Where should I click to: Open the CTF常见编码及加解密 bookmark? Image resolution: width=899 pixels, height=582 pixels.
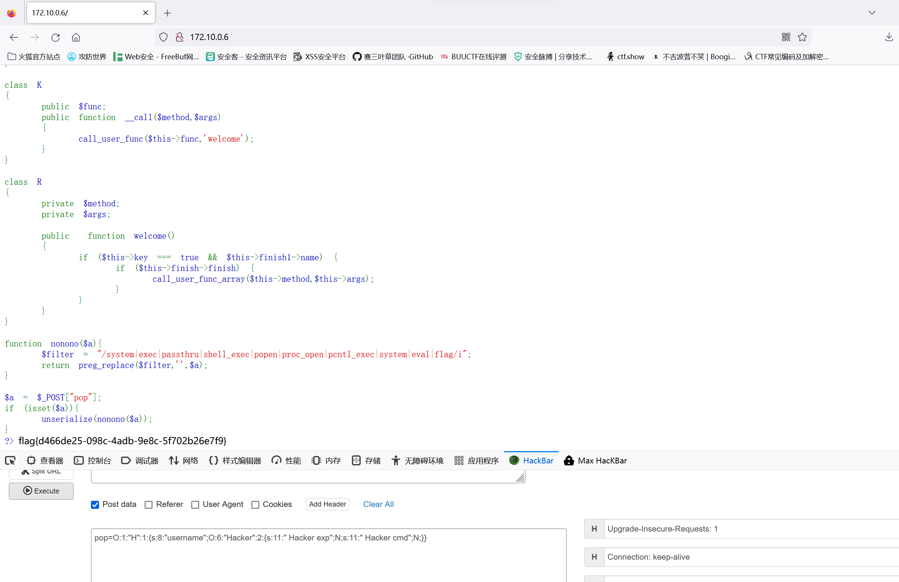(786, 57)
